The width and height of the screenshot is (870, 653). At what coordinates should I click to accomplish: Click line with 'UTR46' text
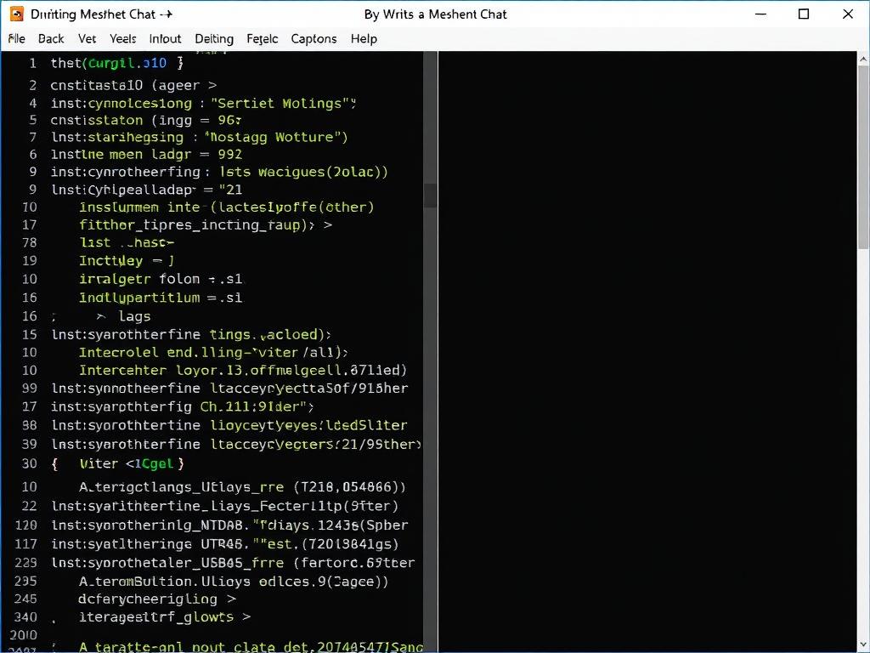tap(224, 543)
